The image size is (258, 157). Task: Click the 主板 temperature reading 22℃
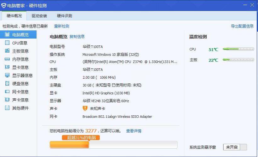213,60
